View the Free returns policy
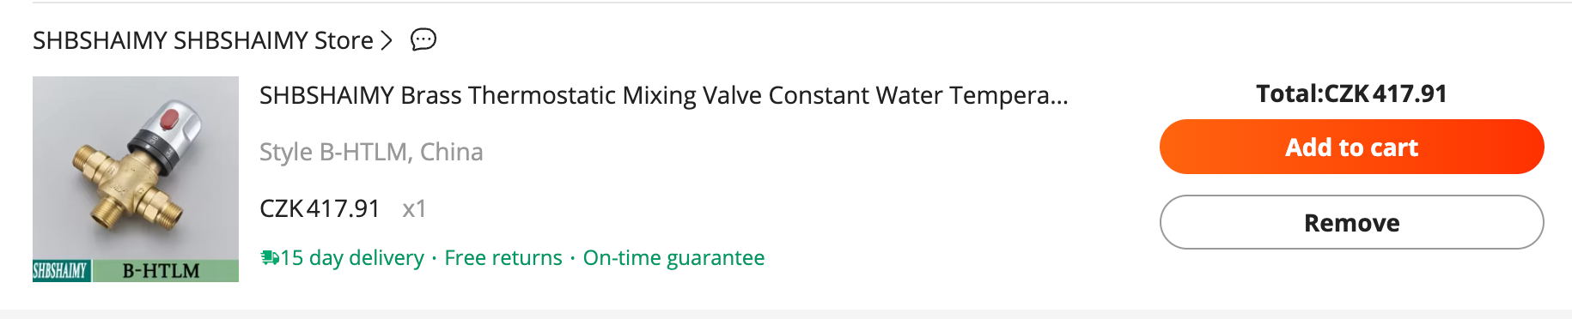This screenshot has height=319, width=1572. [503, 258]
